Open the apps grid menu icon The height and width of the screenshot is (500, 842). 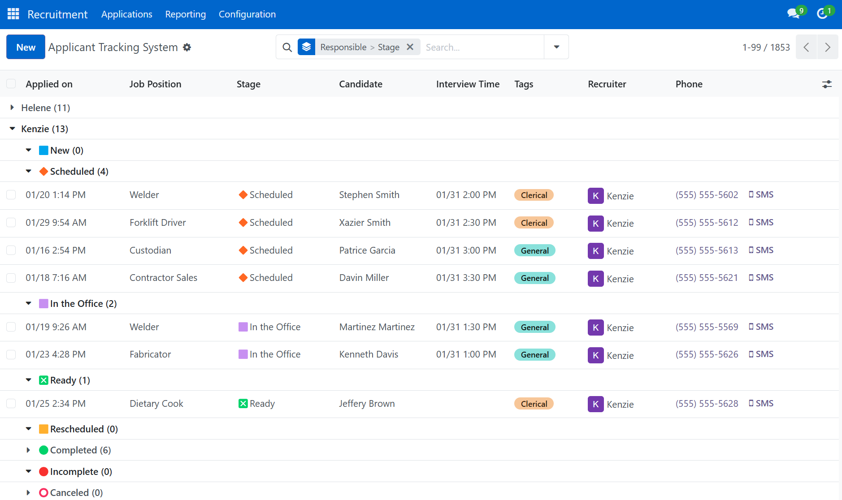13,14
